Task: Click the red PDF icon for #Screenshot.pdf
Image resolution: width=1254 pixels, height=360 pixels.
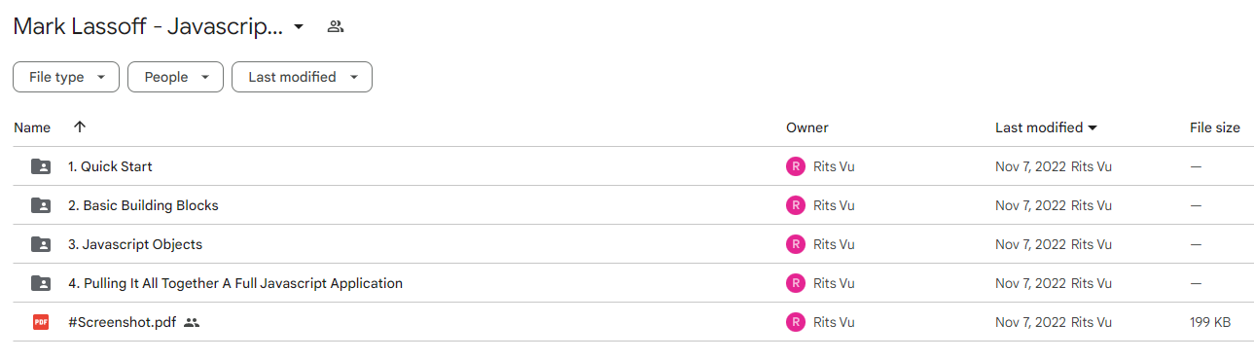Action: pyautogui.click(x=40, y=322)
